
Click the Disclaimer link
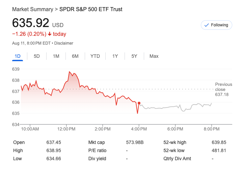tap(64, 43)
